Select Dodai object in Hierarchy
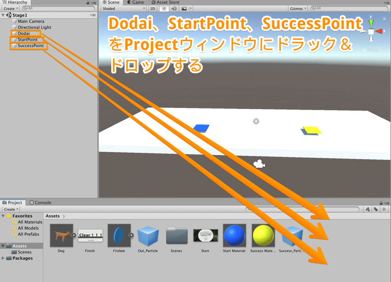 23,34
